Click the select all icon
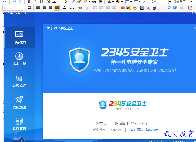This screenshot has width=196, height=142. [x=145, y=2]
